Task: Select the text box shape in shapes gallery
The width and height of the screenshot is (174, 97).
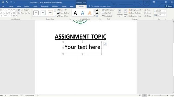Action: 1,10
